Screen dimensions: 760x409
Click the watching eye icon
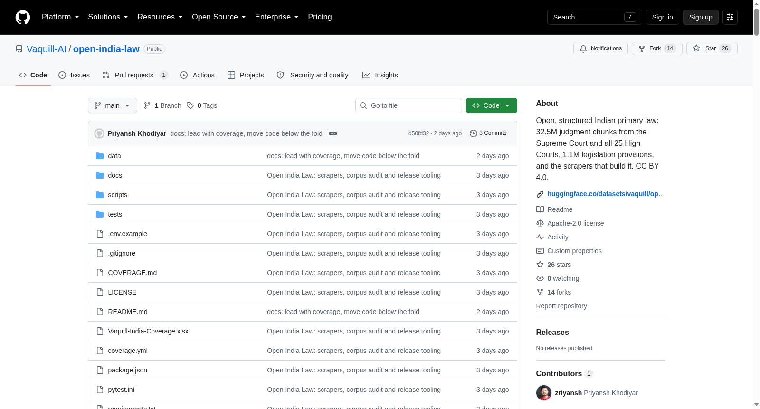tap(540, 278)
